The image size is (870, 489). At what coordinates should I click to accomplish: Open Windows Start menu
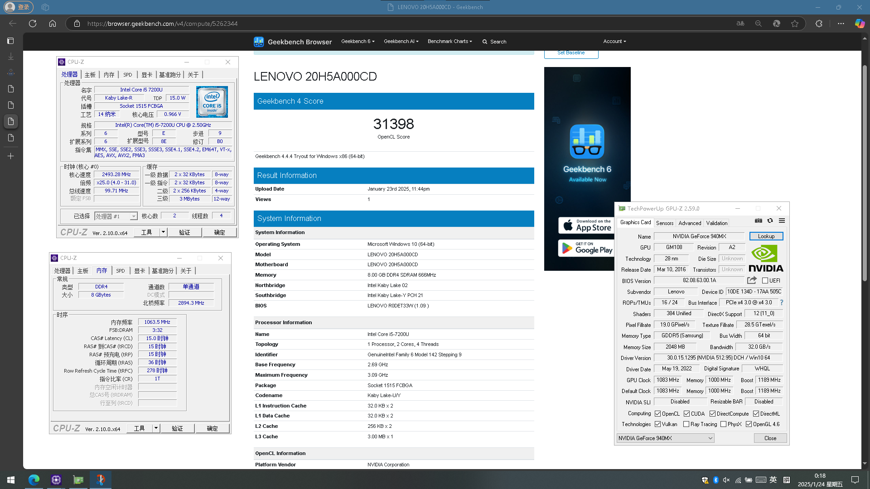[11, 479]
